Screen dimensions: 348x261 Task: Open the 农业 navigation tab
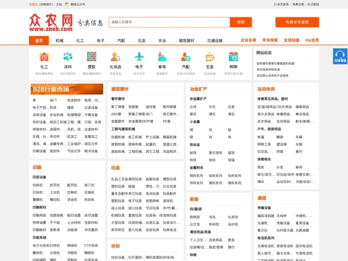162,41
